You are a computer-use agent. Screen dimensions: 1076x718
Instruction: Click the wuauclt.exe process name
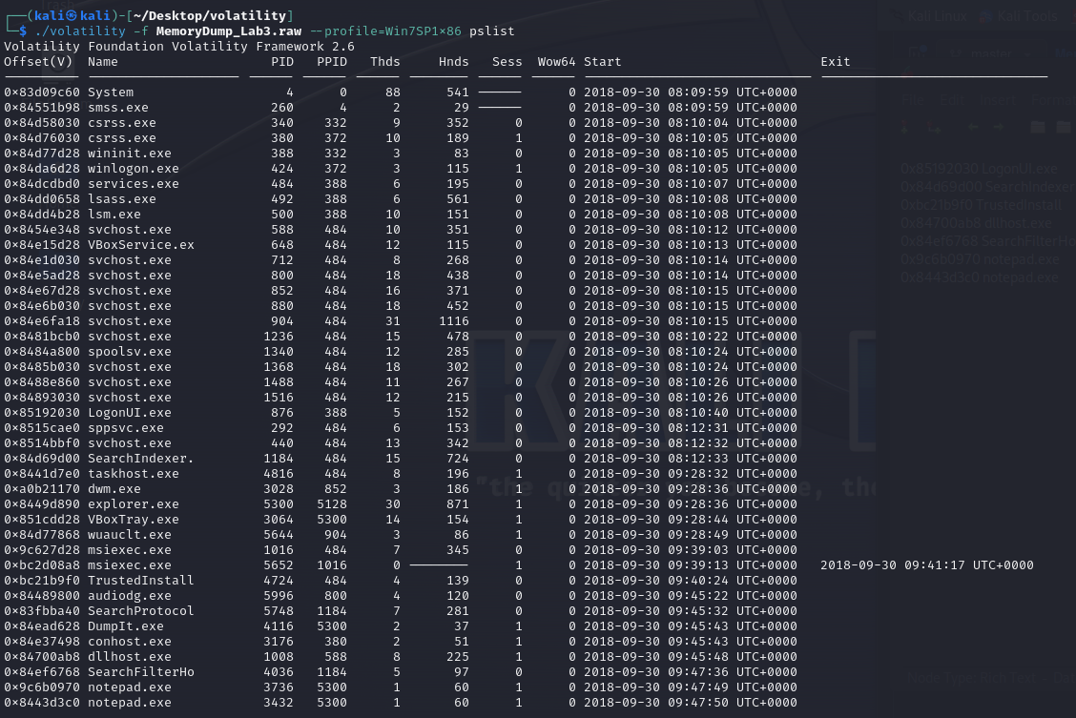click(130, 534)
